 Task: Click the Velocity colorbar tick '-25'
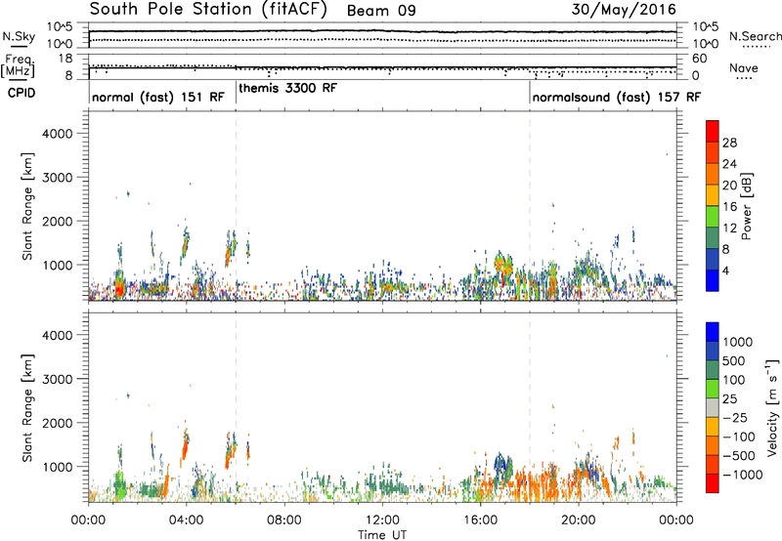click(x=737, y=417)
